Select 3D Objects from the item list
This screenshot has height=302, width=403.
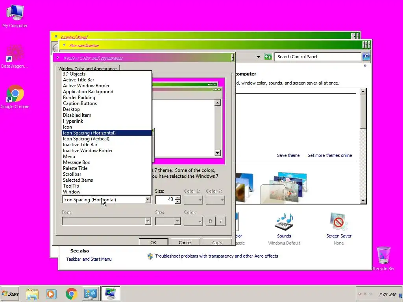107,74
